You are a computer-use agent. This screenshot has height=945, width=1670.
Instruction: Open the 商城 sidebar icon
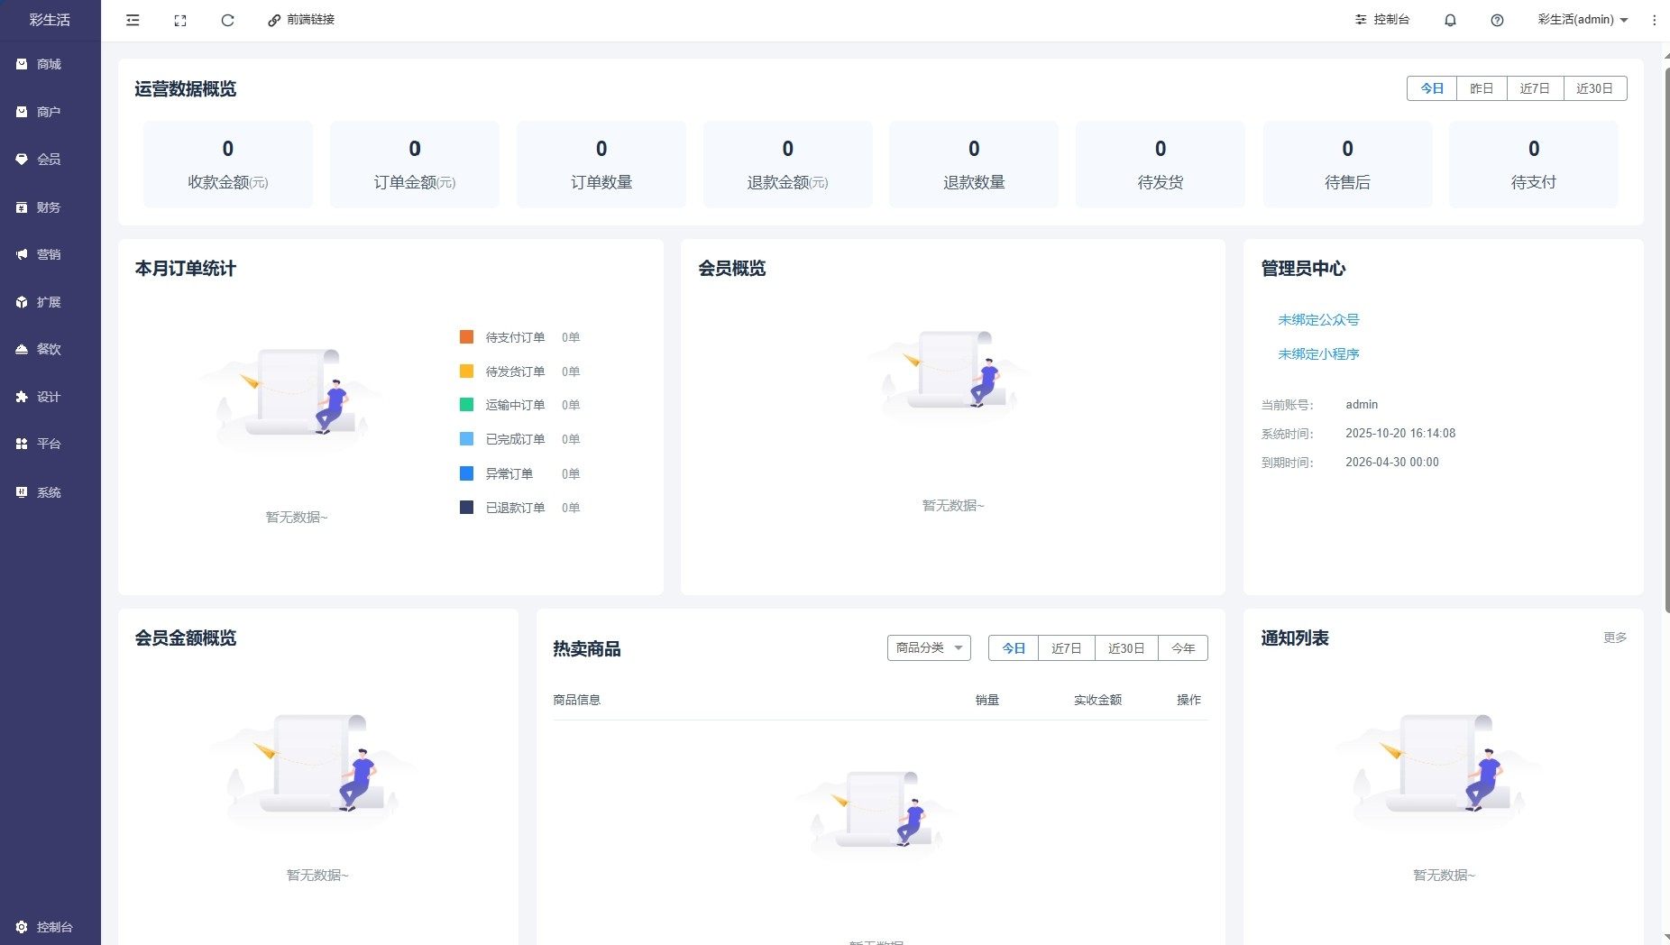click(x=22, y=64)
